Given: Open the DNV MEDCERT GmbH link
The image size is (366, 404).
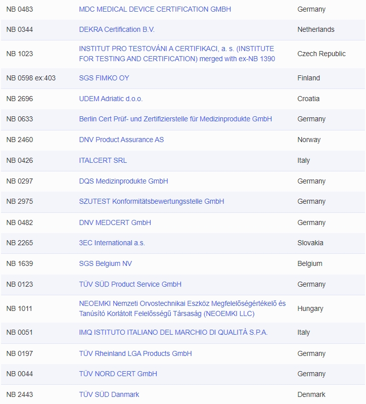Looking at the screenshot, I should (x=115, y=222).
